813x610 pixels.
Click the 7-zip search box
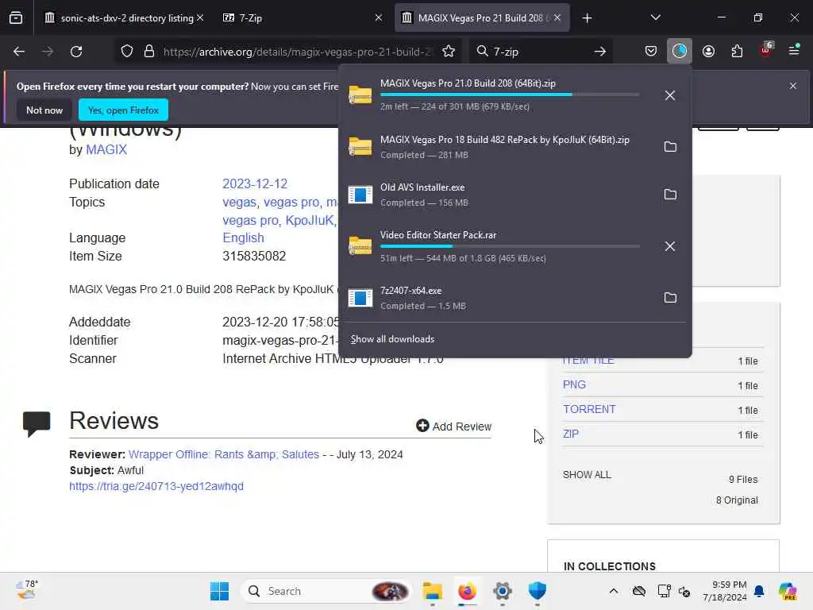[x=539, y=52]
